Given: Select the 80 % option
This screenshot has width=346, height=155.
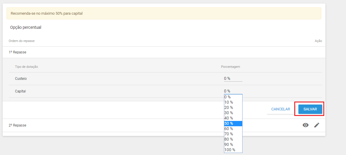Looking at the screenshot, I should coord(233,139).
